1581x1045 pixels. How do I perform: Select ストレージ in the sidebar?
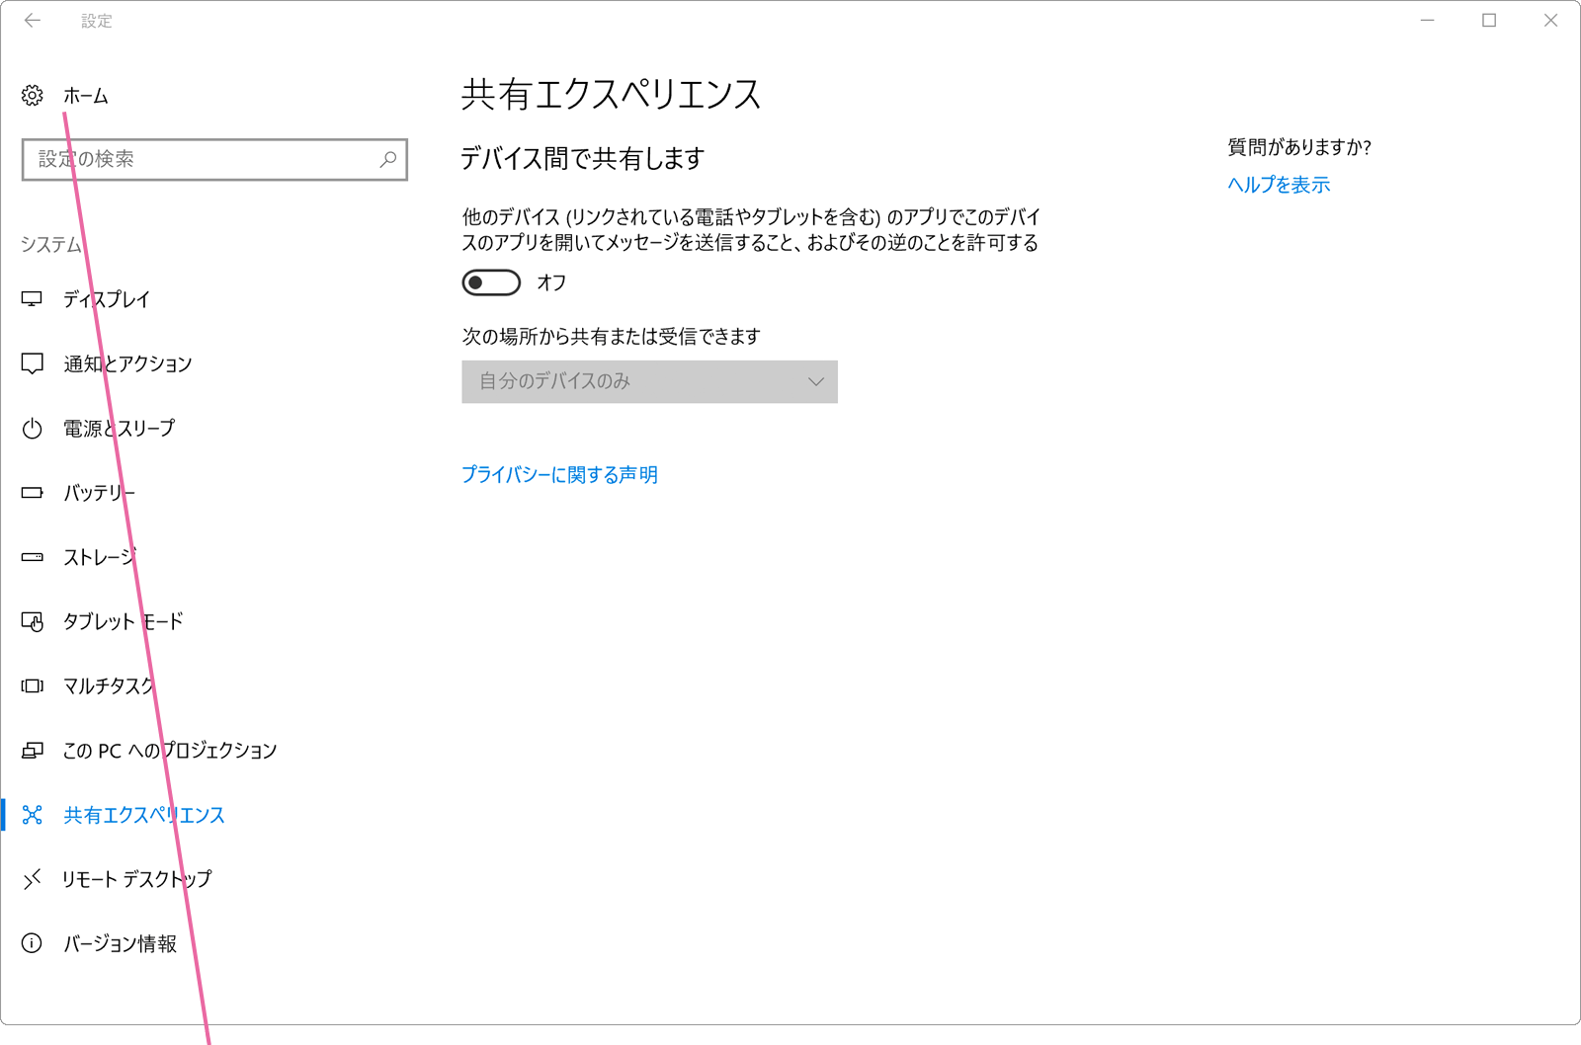[100, 557]
